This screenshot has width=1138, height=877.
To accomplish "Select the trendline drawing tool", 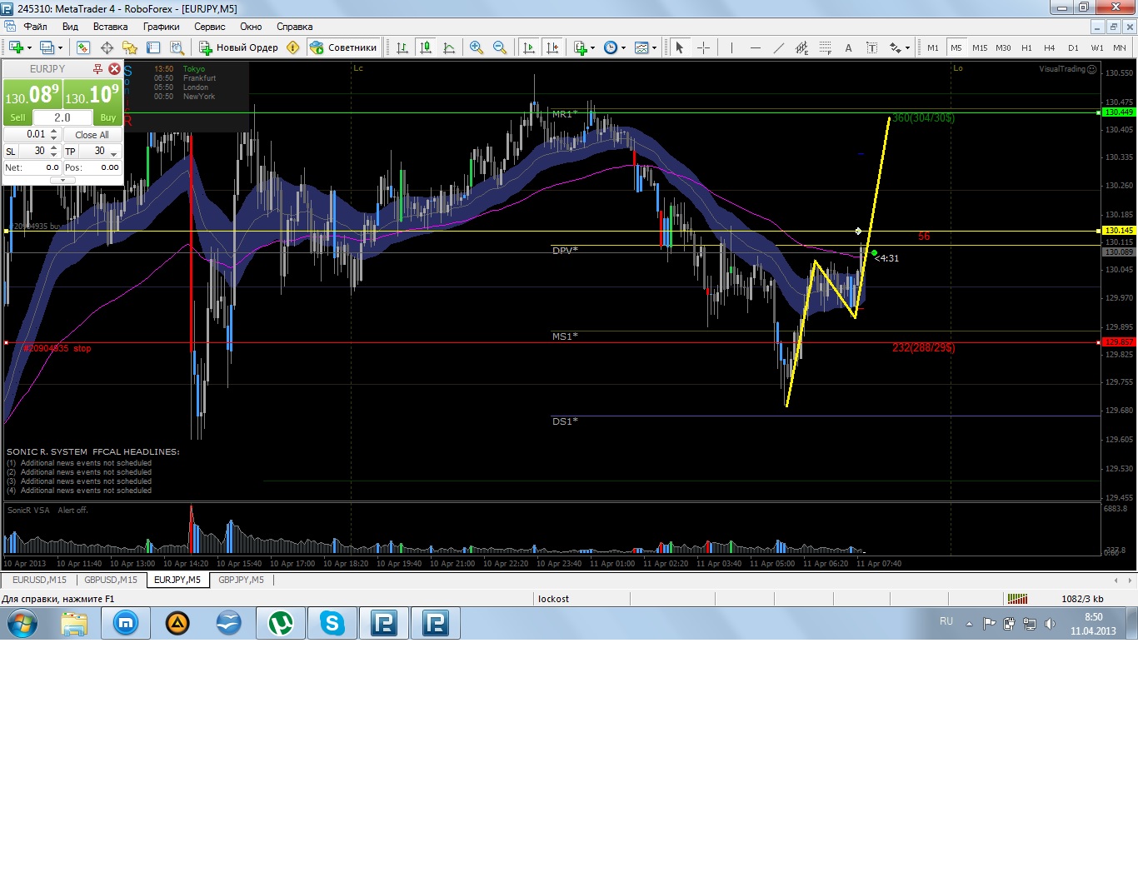I will (x=778, y=47).
